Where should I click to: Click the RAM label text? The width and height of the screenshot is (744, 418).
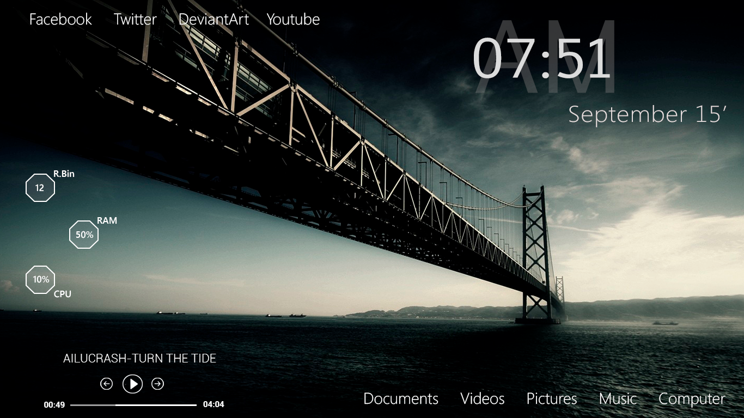(107, 220)
